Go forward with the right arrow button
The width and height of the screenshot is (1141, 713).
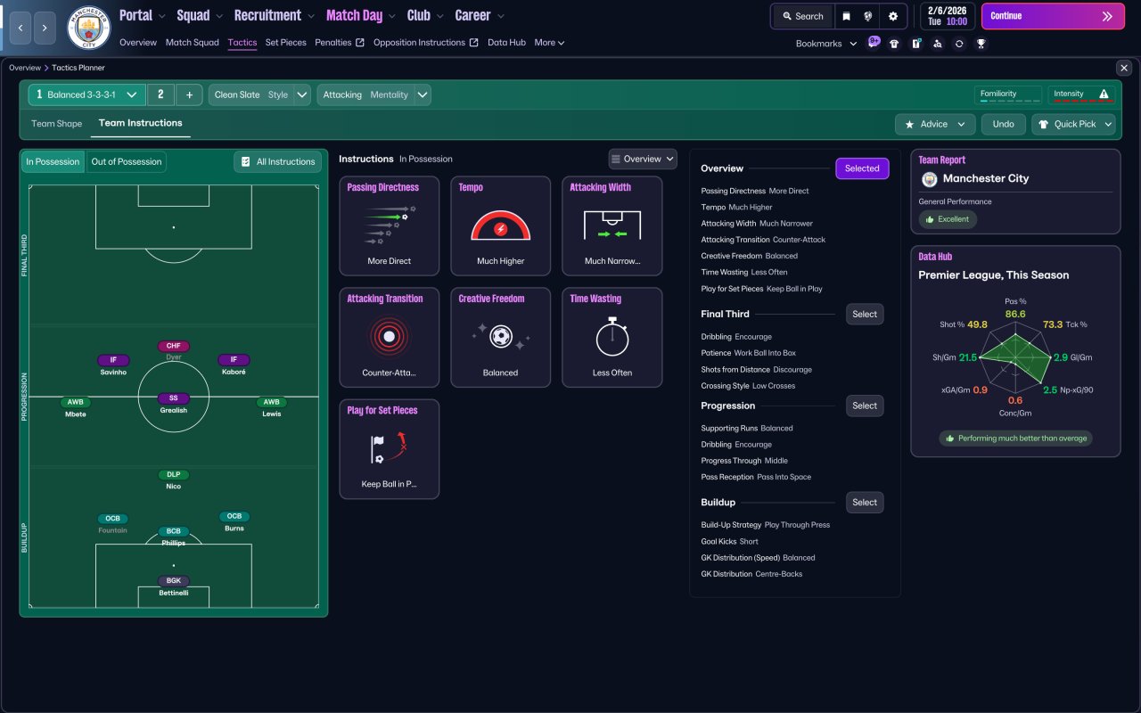pos(45,29)
